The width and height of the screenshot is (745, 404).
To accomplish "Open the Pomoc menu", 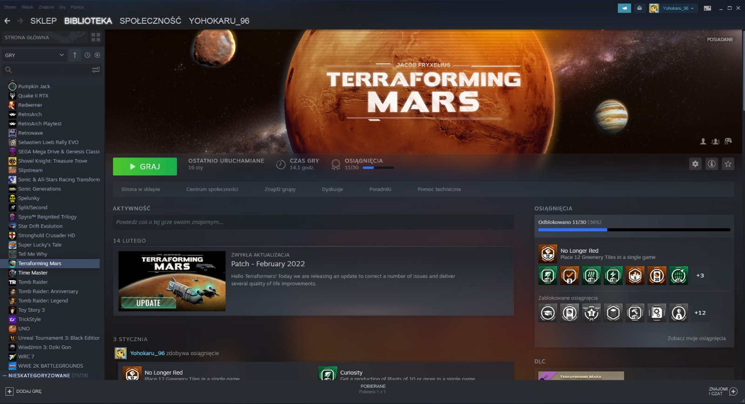I will (x=77, y=7).
